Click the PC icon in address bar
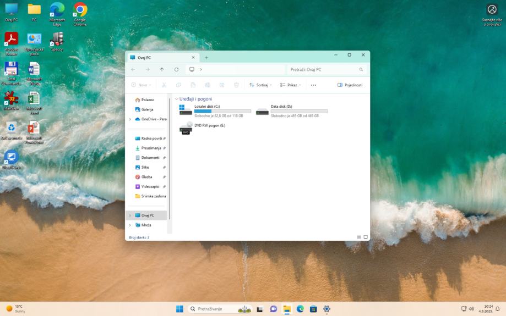506x316 pixels. click(x=192, y=69)
